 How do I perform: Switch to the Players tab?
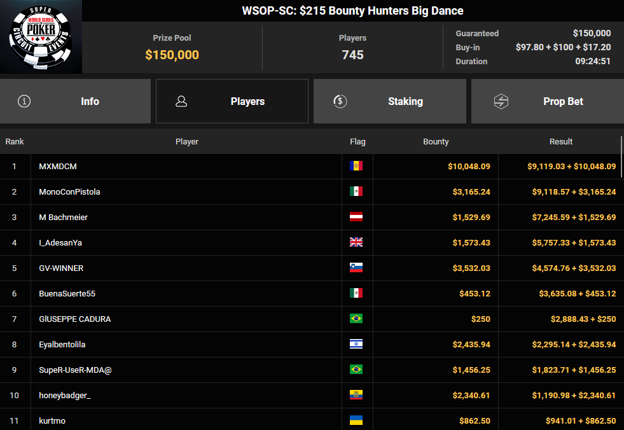click(x=232, y=101)
